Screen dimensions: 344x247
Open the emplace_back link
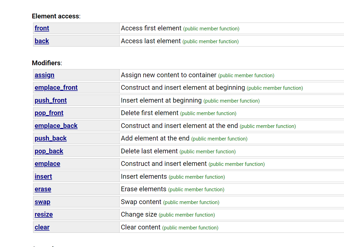(56, 126)
